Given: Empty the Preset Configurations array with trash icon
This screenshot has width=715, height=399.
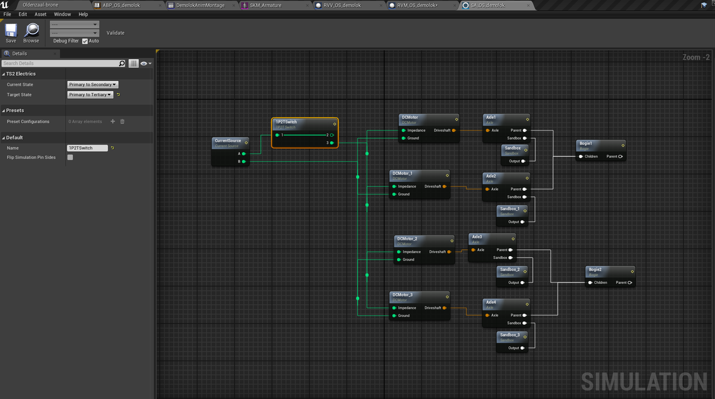Looking at the screenshot, I should pyautogui.click(x=122, y=122).
